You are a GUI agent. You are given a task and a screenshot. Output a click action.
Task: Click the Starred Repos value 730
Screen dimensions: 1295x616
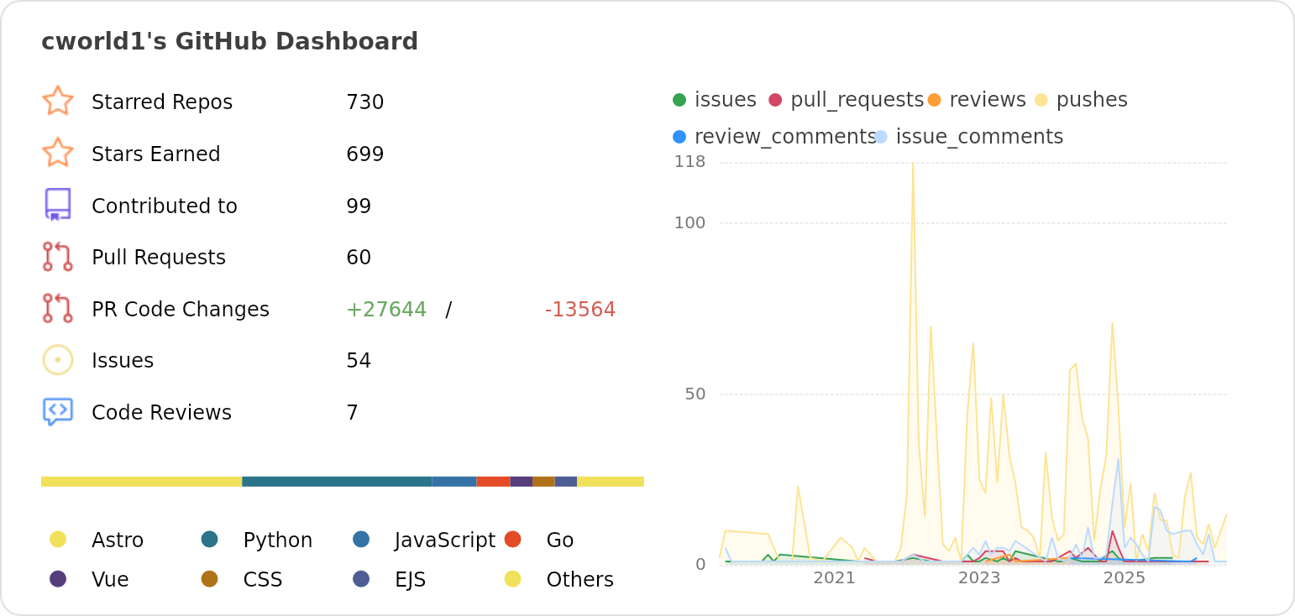click(364, 102)
